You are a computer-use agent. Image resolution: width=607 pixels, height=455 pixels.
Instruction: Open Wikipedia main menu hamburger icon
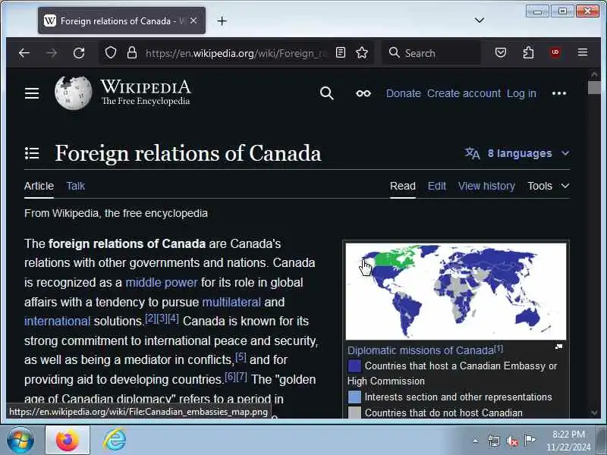(32, 93)
